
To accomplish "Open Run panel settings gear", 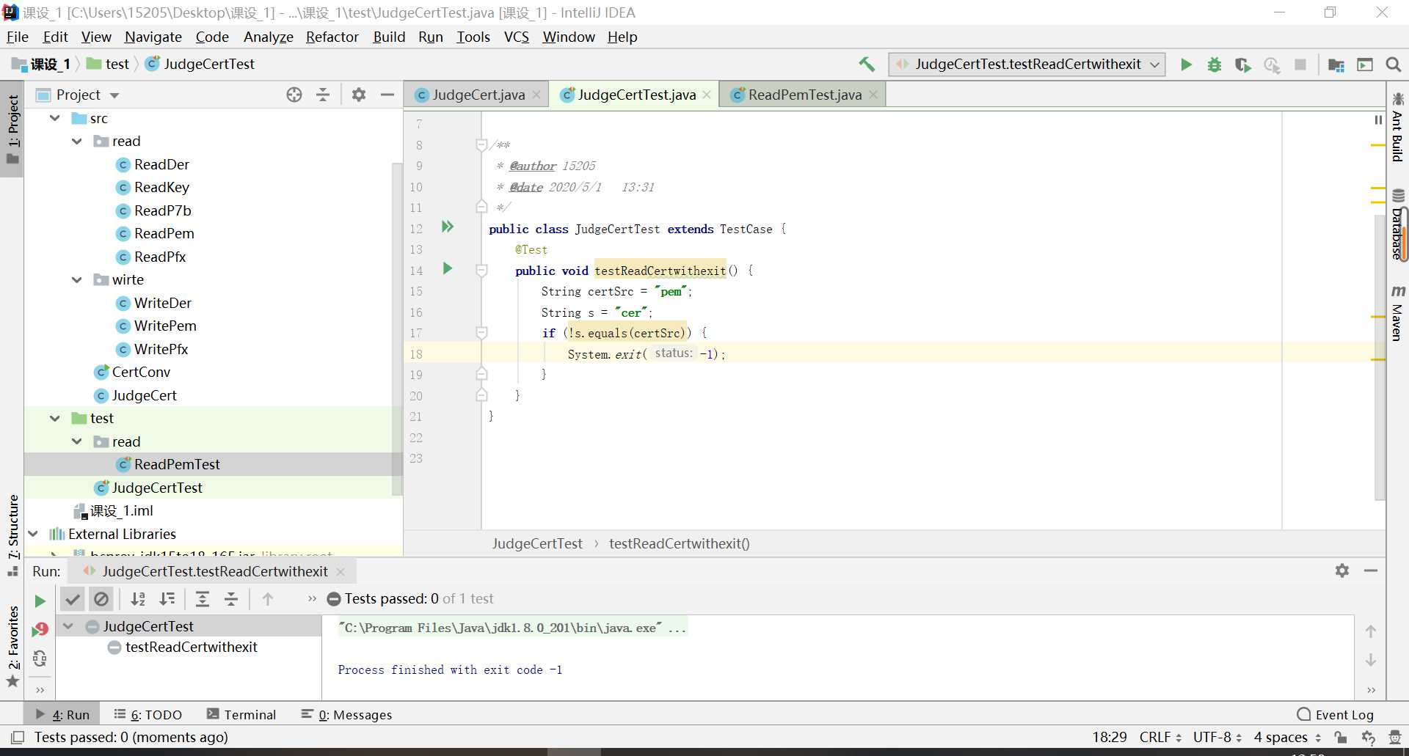I will coord(1342,570).
